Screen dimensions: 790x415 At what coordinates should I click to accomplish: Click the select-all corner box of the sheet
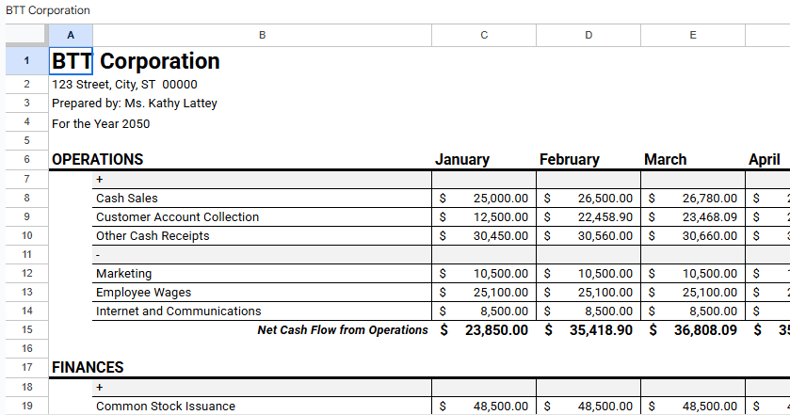[x=26, y=35]
